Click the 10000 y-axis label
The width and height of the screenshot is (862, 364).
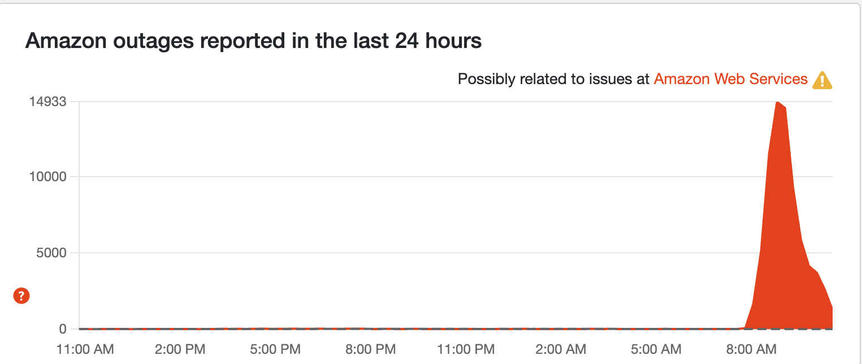pos(48,177)
